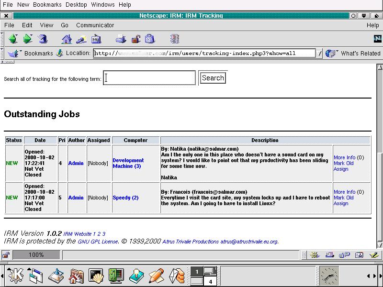Viewport: 383px width, 287px height.
Task: Click the Home icon in Netscape toolbar
Action: tap(67, 39)
